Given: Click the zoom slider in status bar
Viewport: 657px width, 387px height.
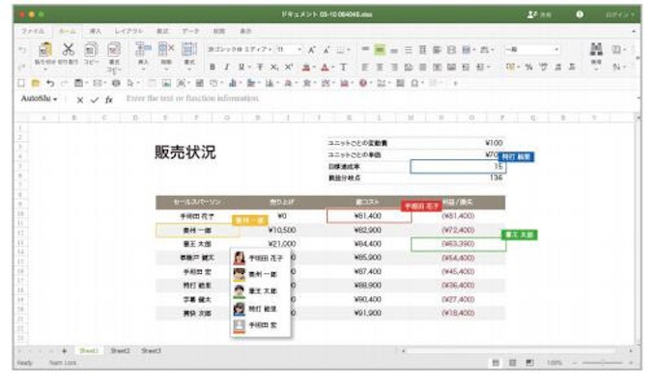Looking at the screenshot, I should coord(600,362).
